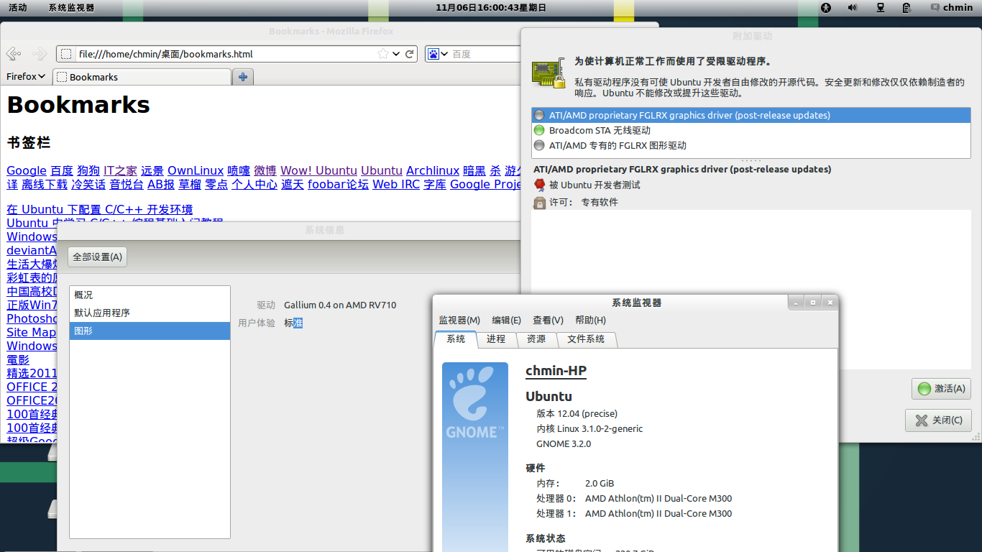The width and height of the screenshot is (982, 552).
Task: Open the search engine selector dropdown
Action: [444, 54]
